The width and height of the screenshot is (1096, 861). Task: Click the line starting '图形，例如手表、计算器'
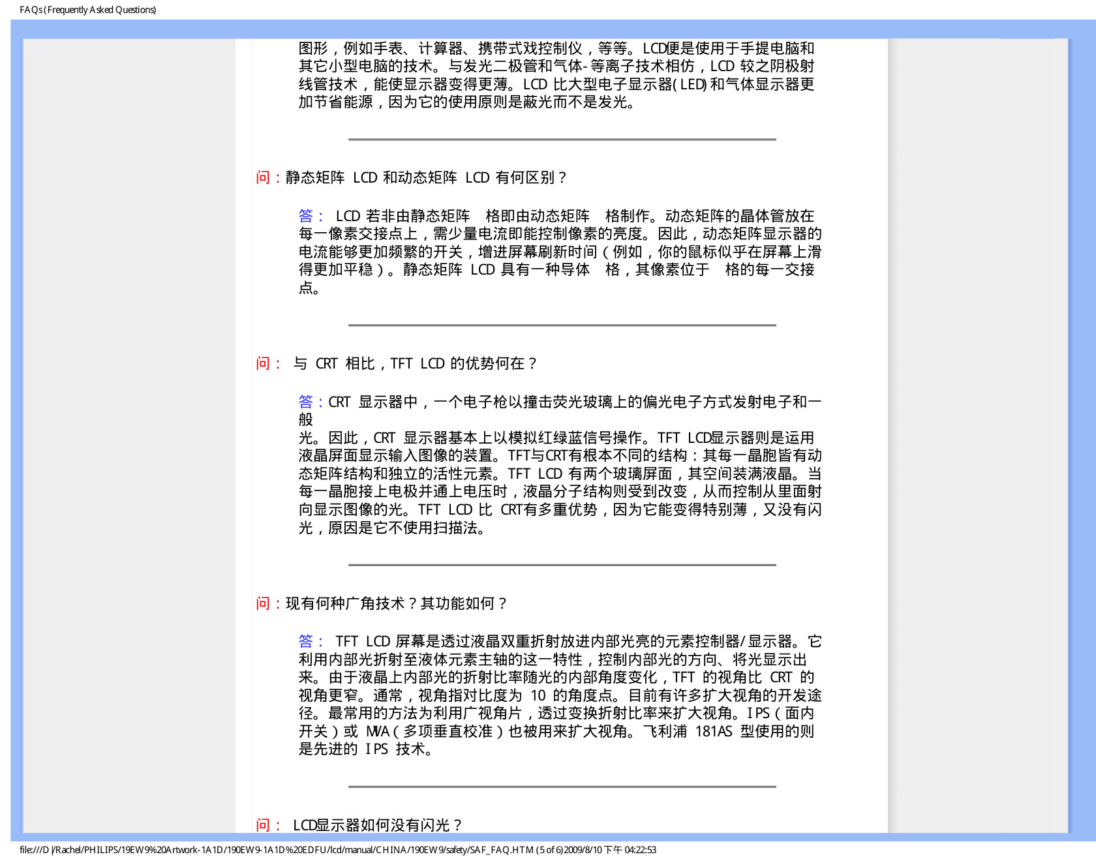pos(556,48)
